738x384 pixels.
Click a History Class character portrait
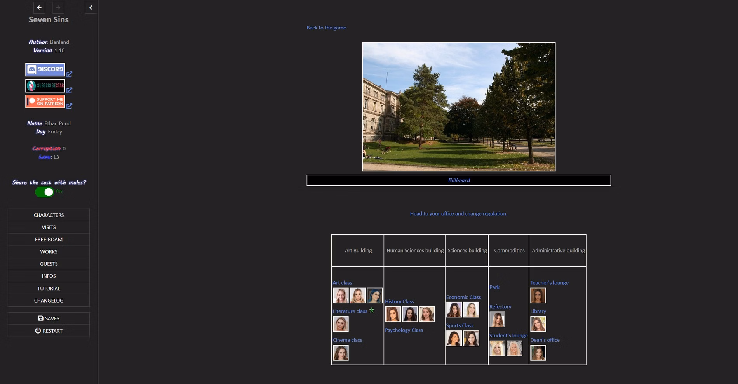(x=393, y=314)
